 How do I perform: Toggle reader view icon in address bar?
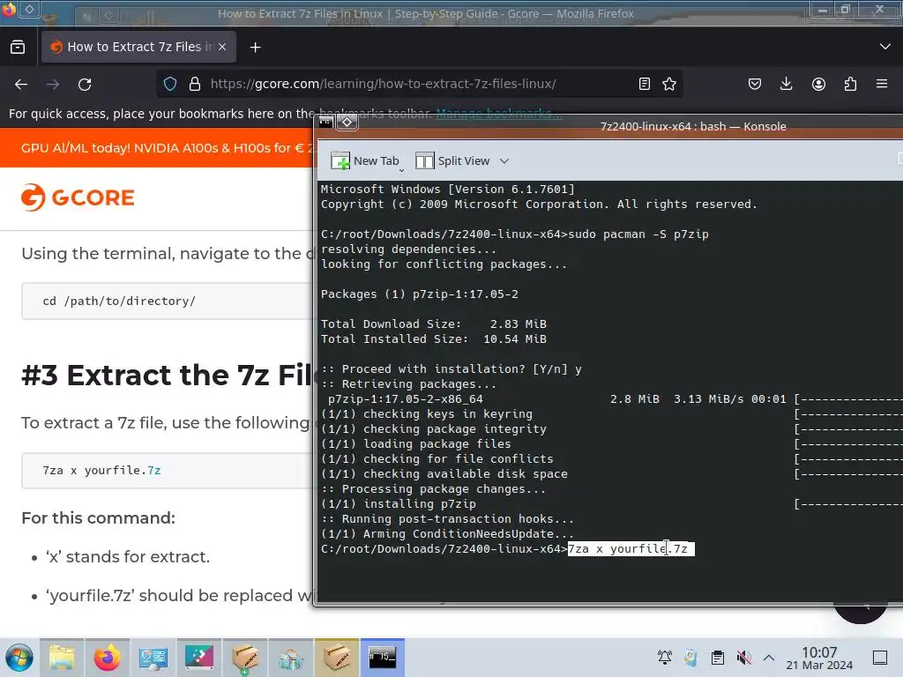[x=645, y=84]
